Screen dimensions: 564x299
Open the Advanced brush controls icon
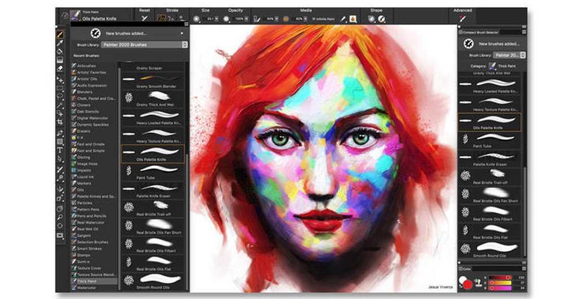(x=462, y=19)
